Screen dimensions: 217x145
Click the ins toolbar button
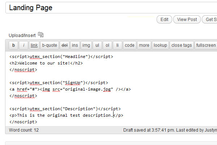75,45
